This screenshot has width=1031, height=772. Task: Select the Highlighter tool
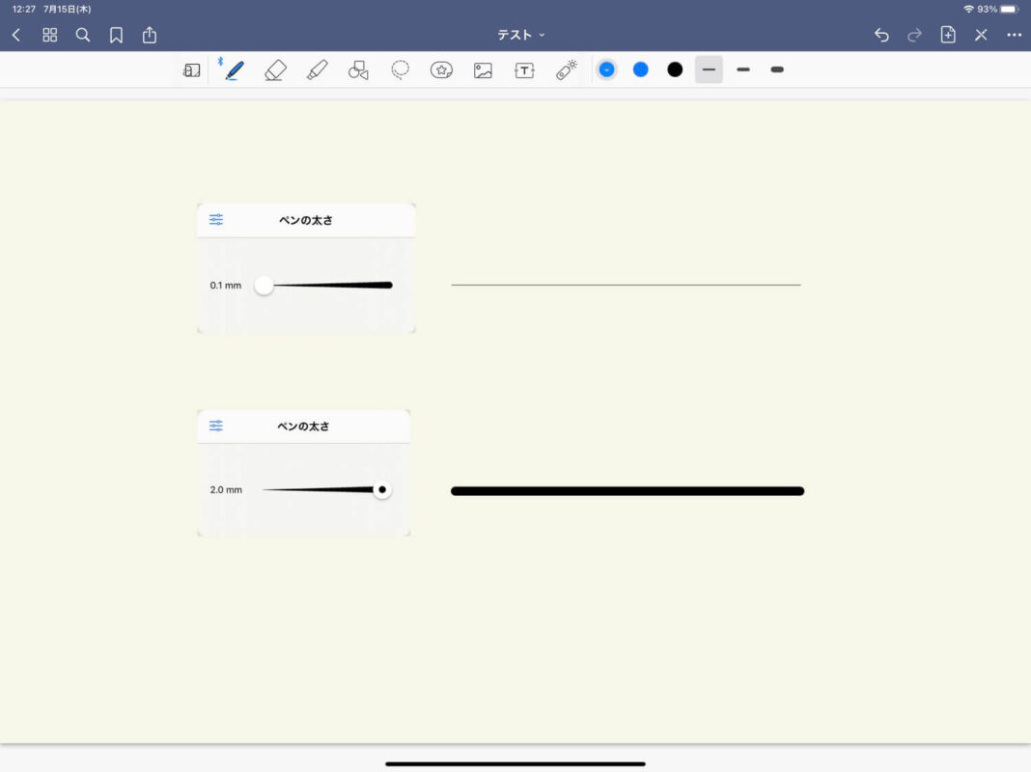point(317,69)
